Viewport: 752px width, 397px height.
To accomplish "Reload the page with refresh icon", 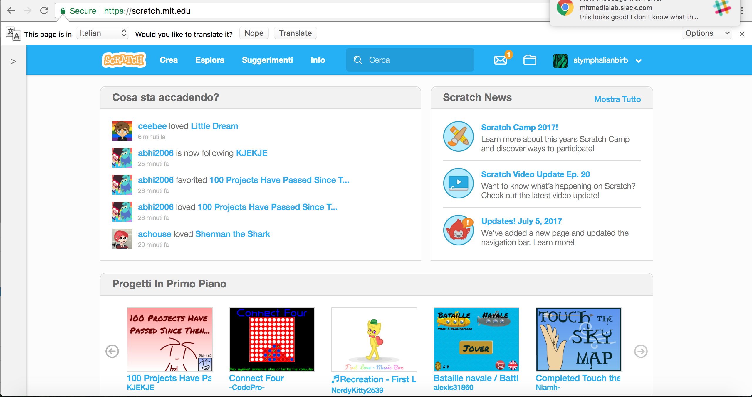I will pos(44,11).
